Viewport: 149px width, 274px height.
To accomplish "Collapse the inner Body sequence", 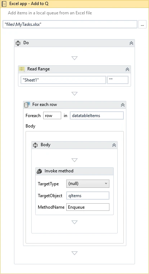I will pyautogui.click(x=114, y=145).
